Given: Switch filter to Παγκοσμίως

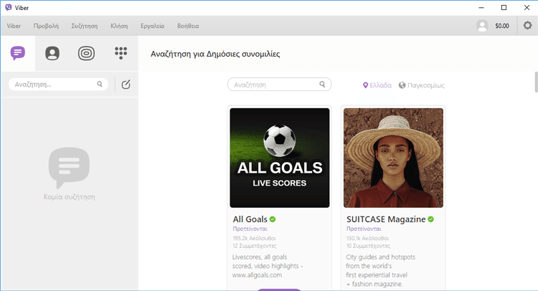Looking at the screenshot, I should point(421,85).
